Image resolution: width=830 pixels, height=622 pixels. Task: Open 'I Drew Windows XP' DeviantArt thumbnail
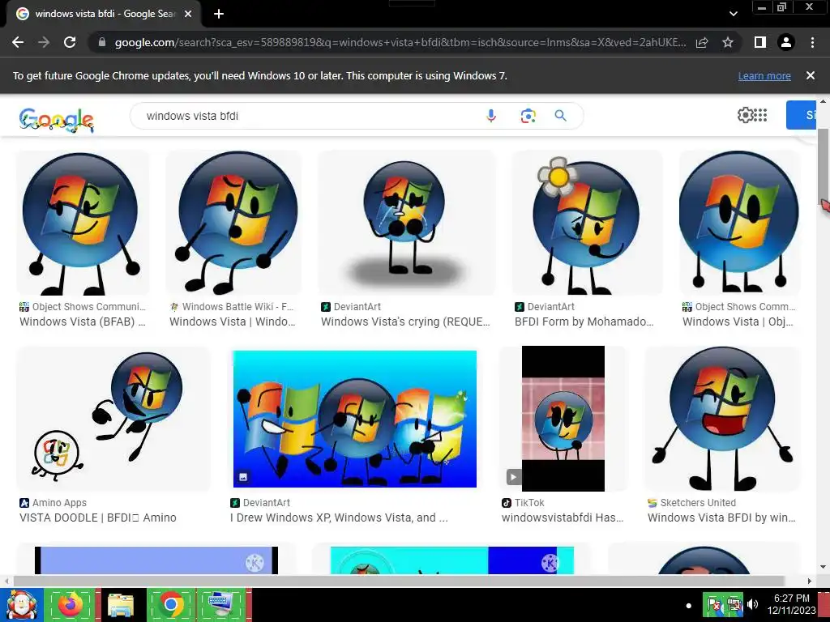[355, 419]
